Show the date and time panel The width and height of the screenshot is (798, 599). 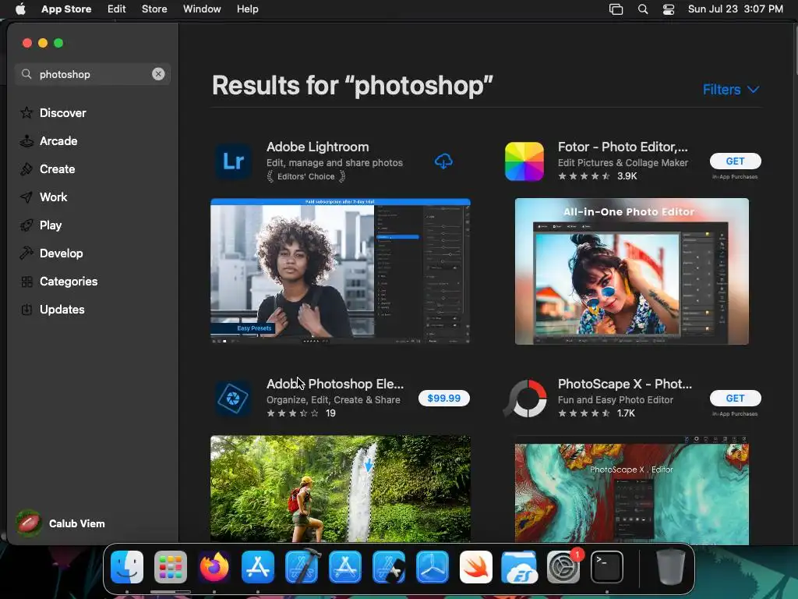pyautogui.click(x=736, y=9)
